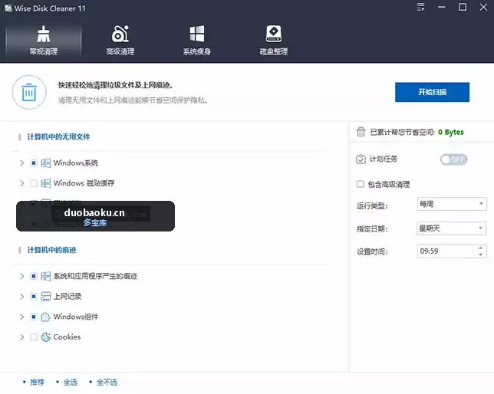Check the Windows 磁贴缓存 checkbox

click(34, 183)
